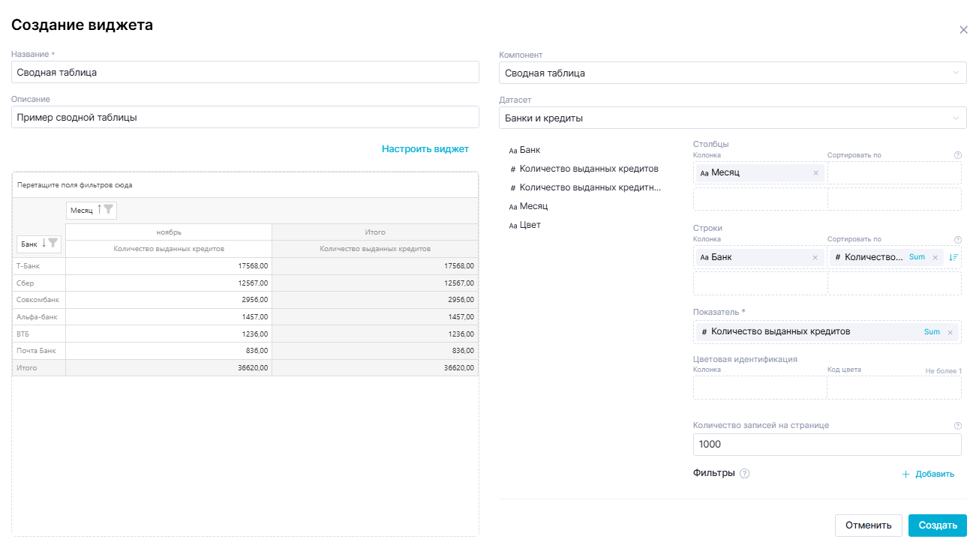Screen dimensions: 979x545
Task: Click the filter funnel icon on Месяц
Action: pos(109,210)
